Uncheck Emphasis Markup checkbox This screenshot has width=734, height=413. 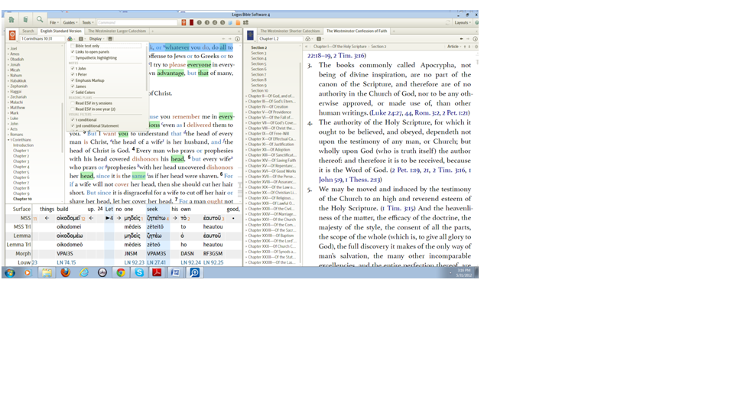[73, 80]
